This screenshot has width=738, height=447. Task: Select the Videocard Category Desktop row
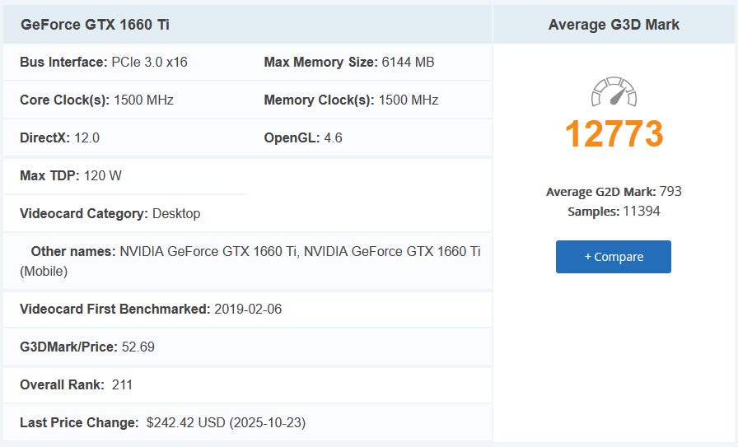(x=110, y=213)
